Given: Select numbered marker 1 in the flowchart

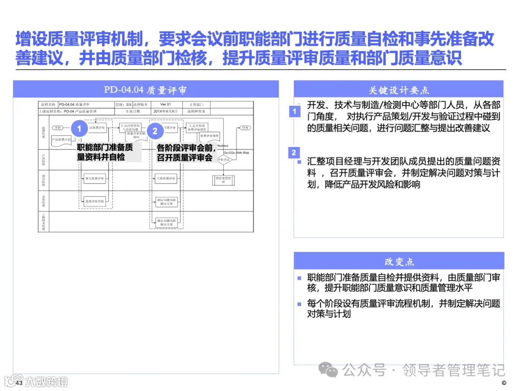Looking at the screenshot, I should (79, 129).
